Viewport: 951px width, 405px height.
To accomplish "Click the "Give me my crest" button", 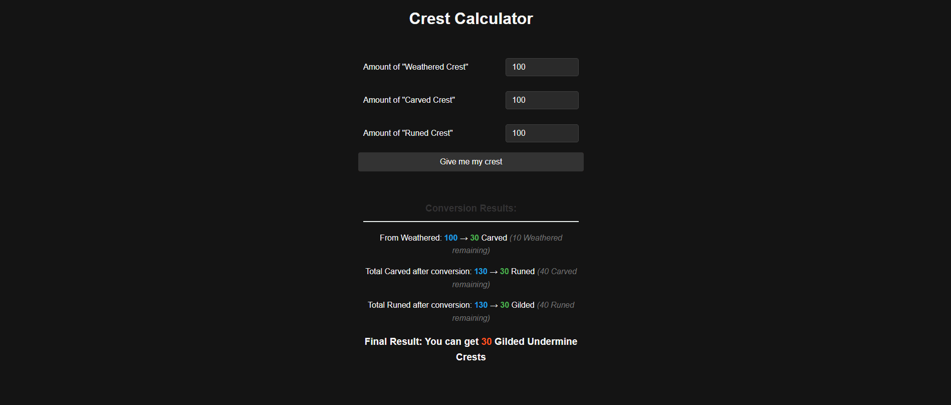I will (x=470, y=162).
